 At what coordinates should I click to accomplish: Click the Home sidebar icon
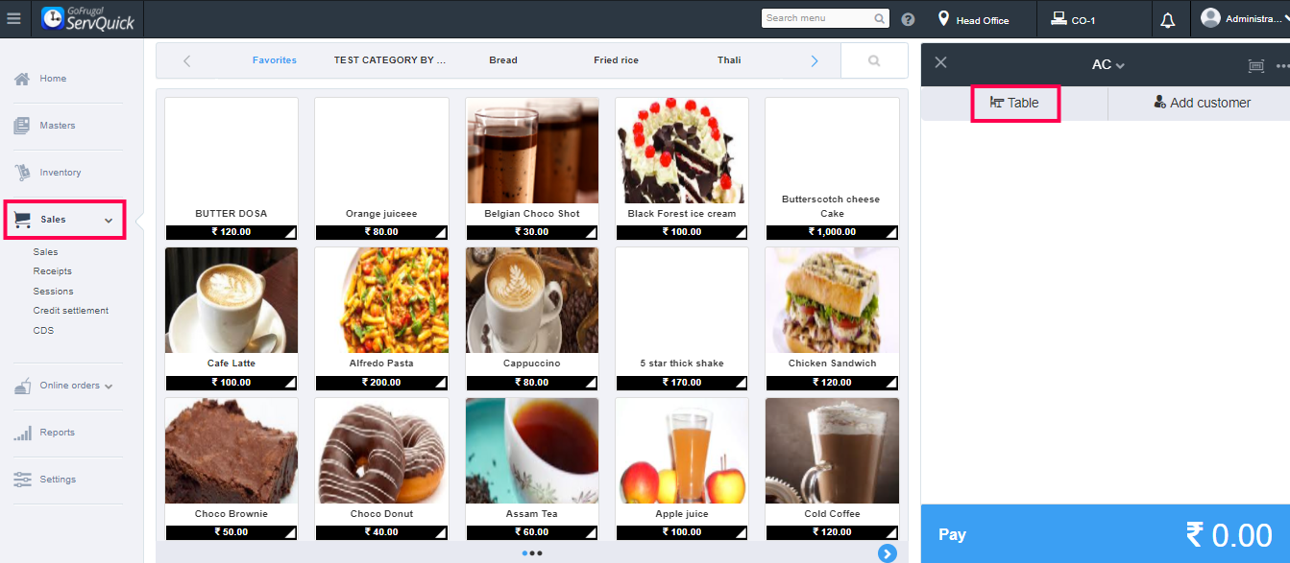coord(22,79)
